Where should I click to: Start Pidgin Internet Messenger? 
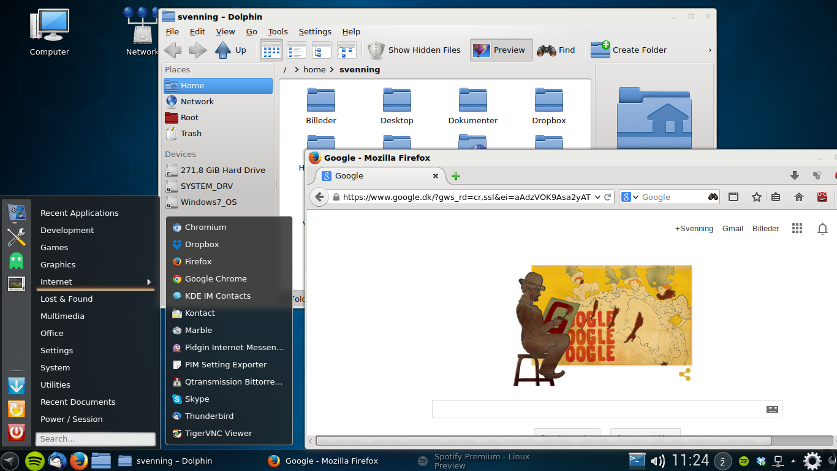(x=229, y=347)
